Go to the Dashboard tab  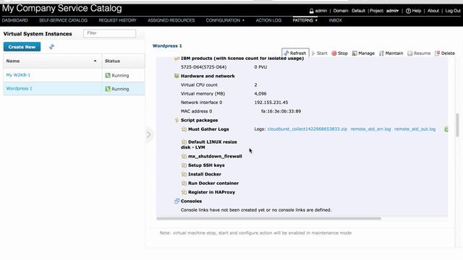14,20
